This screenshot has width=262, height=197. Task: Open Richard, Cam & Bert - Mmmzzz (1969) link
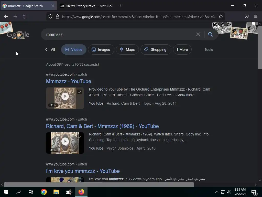pos(102,126)
